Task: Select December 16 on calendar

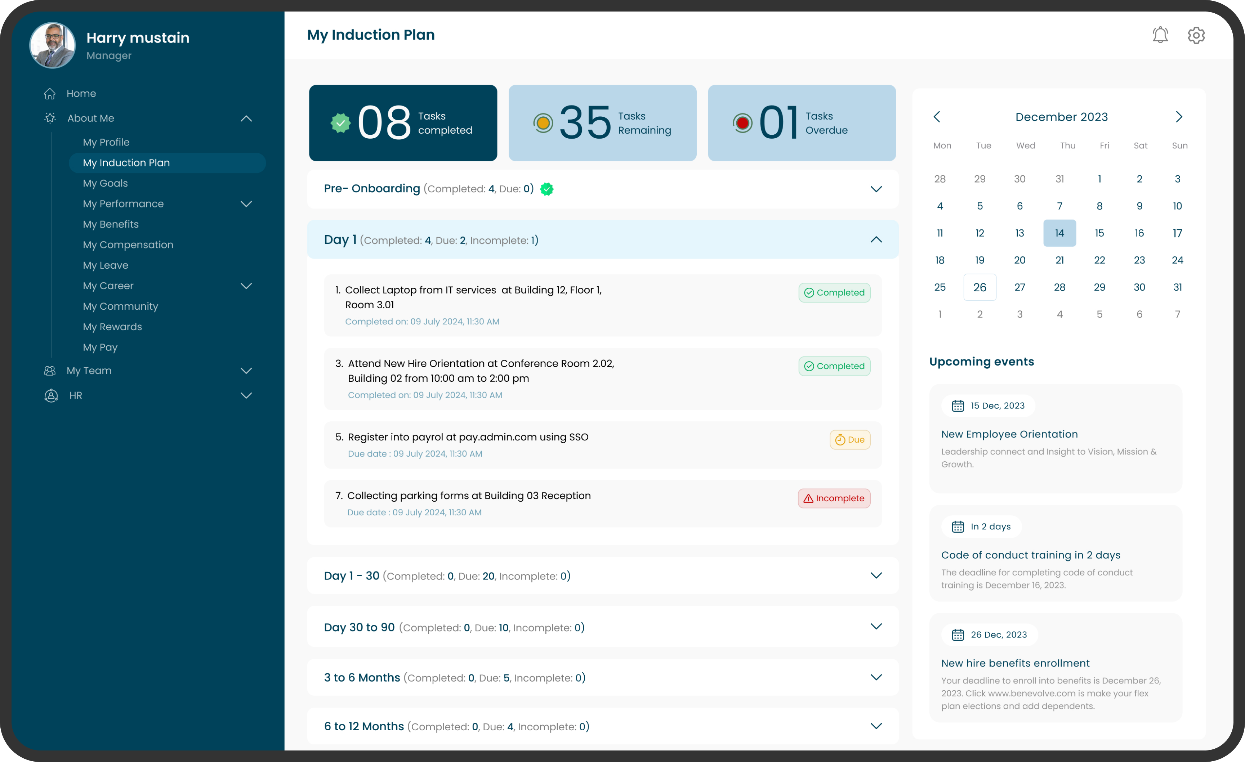Action: (x=1139, y=233)
